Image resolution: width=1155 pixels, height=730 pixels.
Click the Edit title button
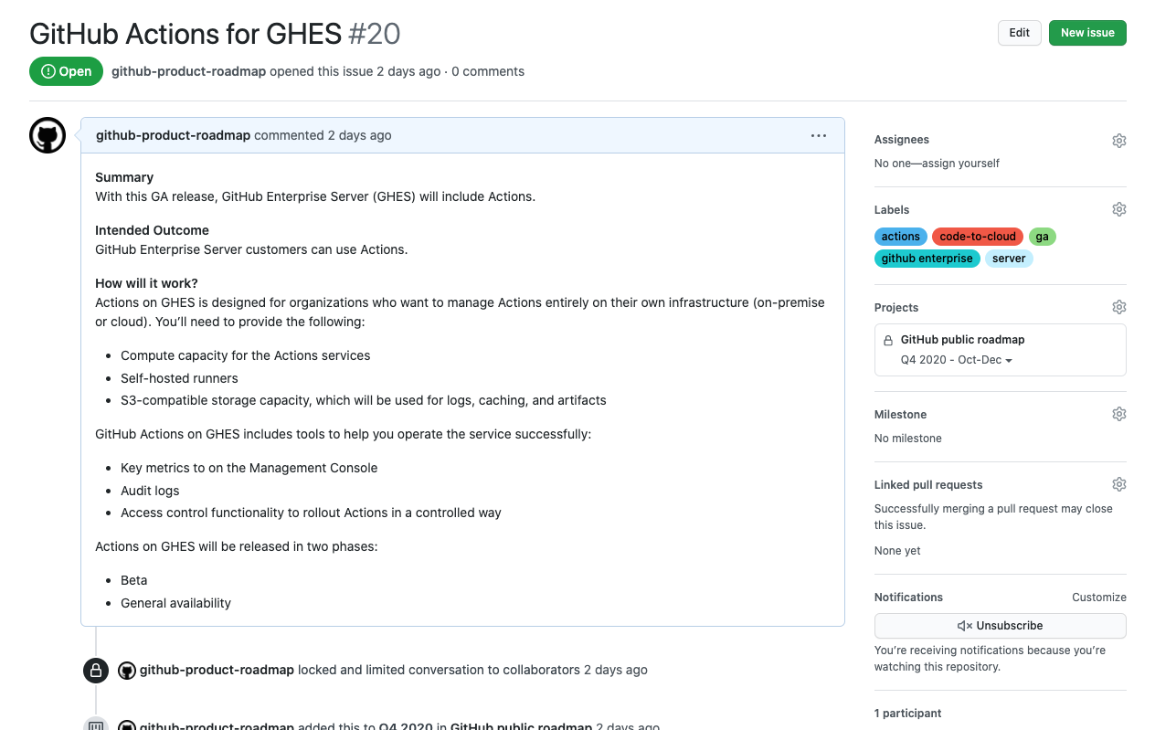1019,33
